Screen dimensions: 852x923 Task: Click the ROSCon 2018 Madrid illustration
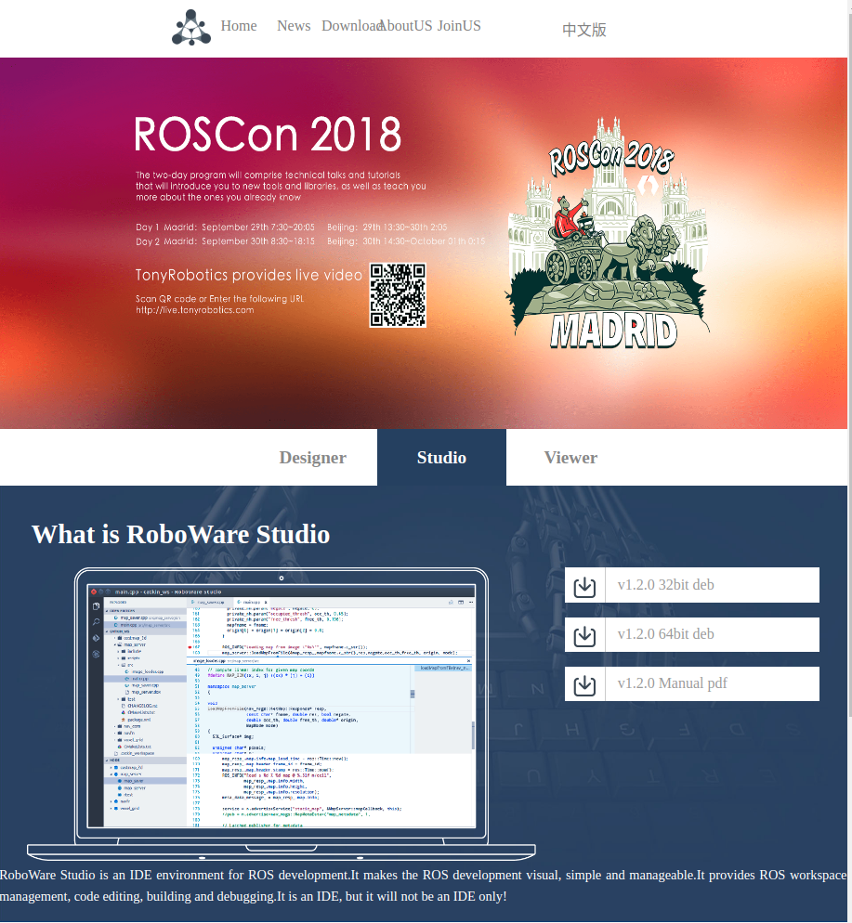(x=608, y=232)
